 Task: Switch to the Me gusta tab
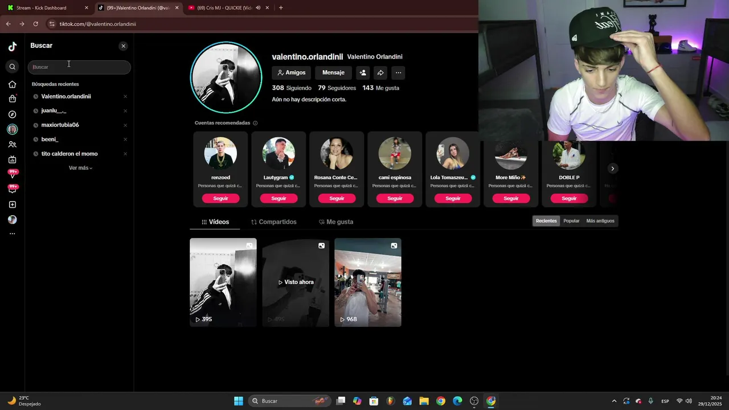tap(336, 222)
